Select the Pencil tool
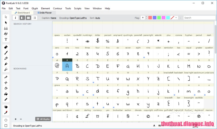 6,58
